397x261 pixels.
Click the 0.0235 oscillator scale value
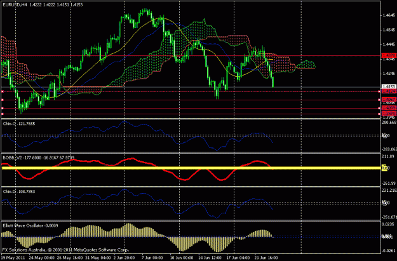(x=389, y=224)
